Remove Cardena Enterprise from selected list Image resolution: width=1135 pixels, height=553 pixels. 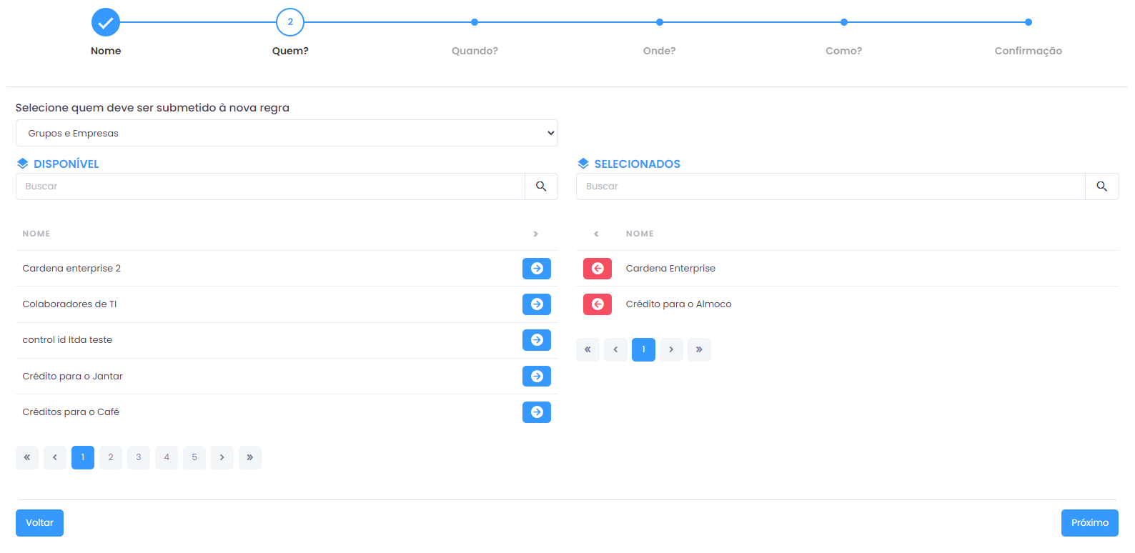pos(598,269)
